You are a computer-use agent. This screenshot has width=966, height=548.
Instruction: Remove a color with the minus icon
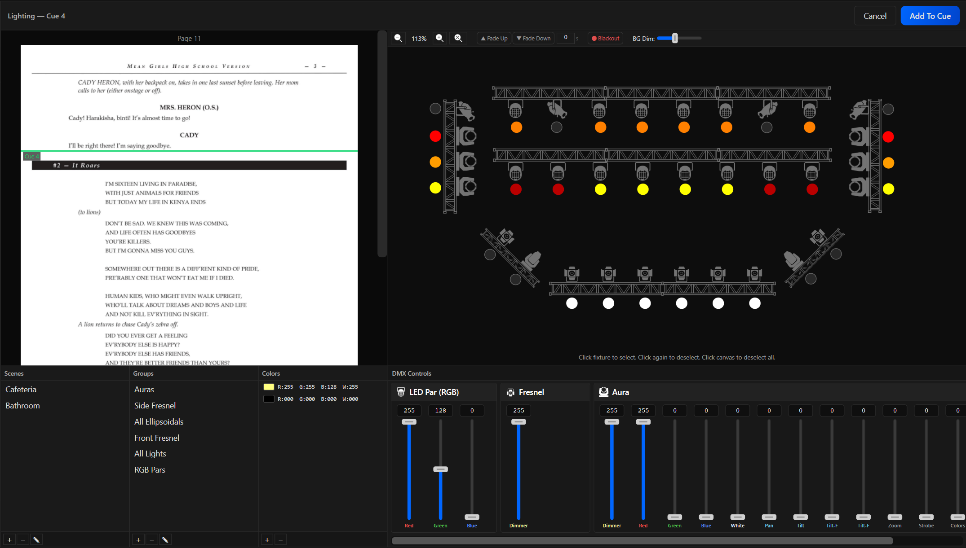click(281, 540)
